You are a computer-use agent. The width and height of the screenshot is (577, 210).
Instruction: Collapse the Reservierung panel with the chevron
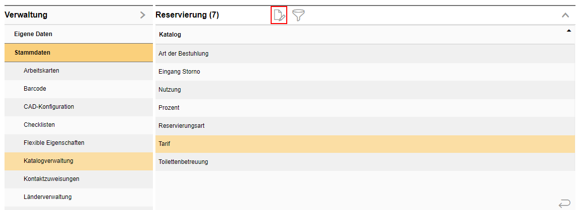[565, 16]
